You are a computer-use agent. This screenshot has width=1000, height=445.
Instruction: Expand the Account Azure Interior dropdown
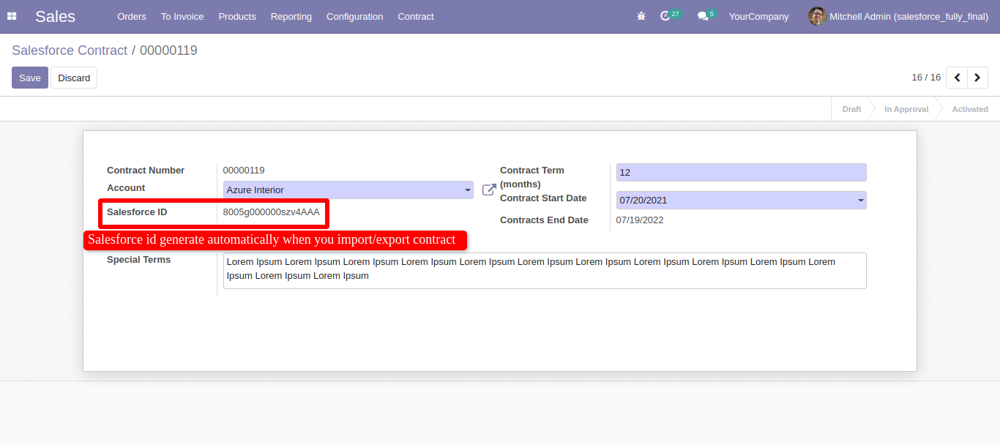tap(348, 190)
